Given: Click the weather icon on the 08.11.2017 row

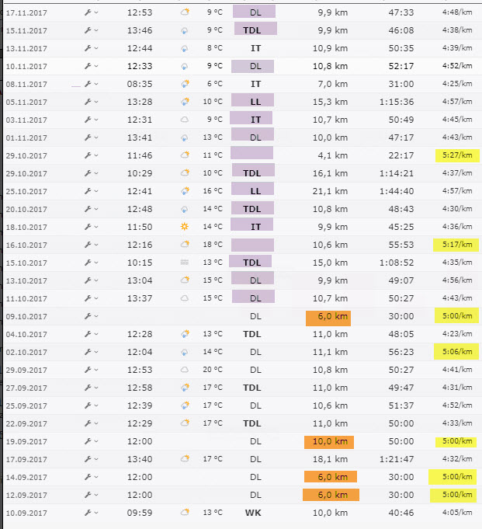Looking at the screenshot, I should click(x=185, y=84).
